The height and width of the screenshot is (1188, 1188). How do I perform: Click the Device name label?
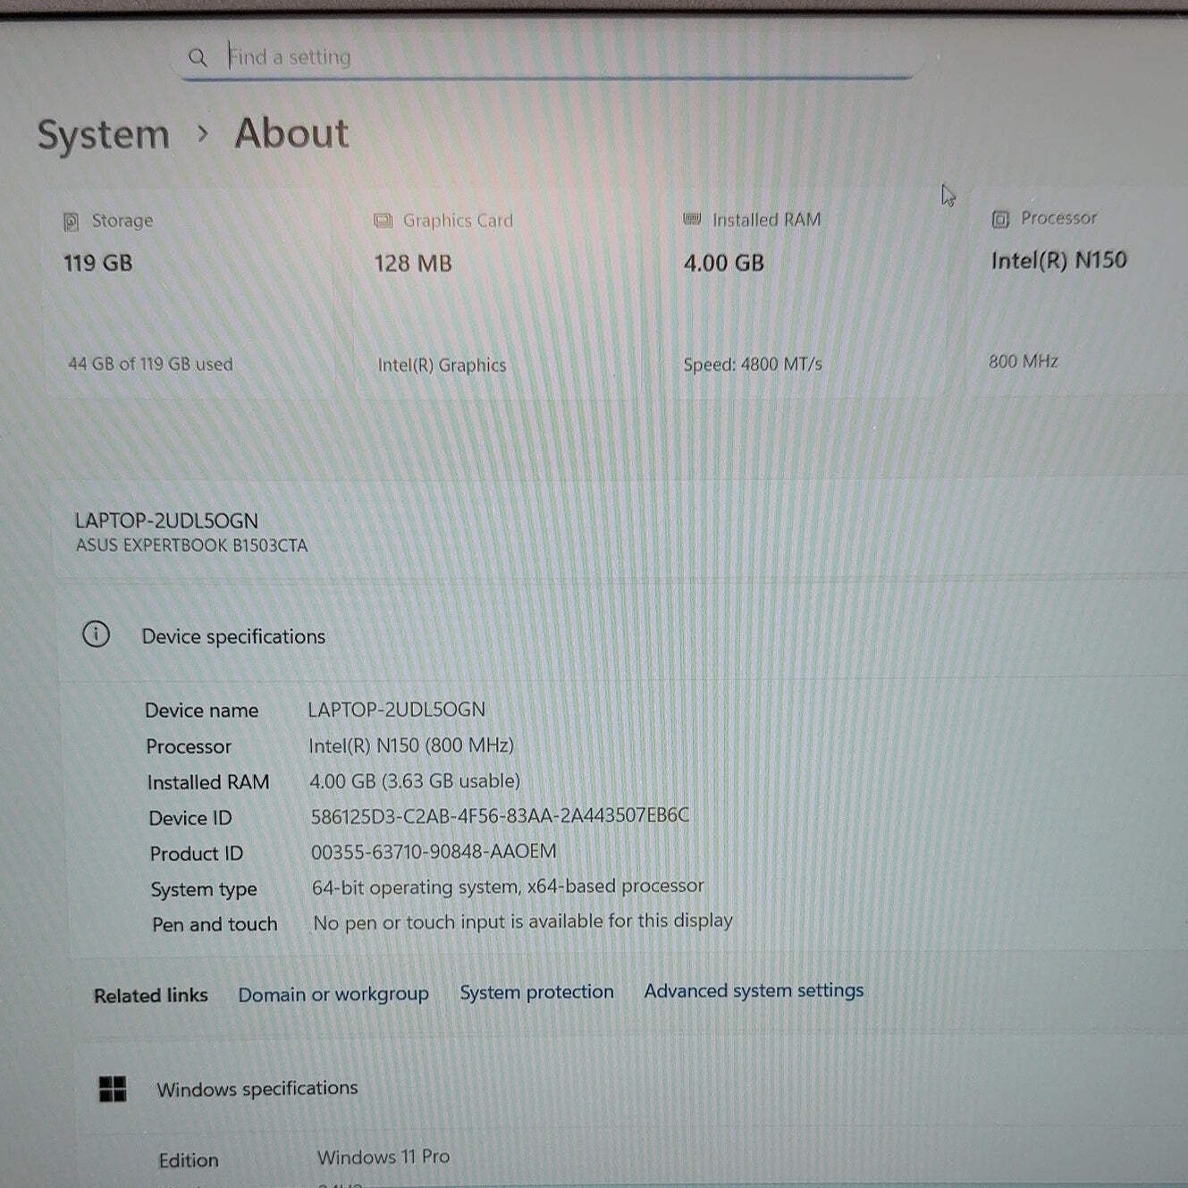pyautogui.click(x=202, y=711)
